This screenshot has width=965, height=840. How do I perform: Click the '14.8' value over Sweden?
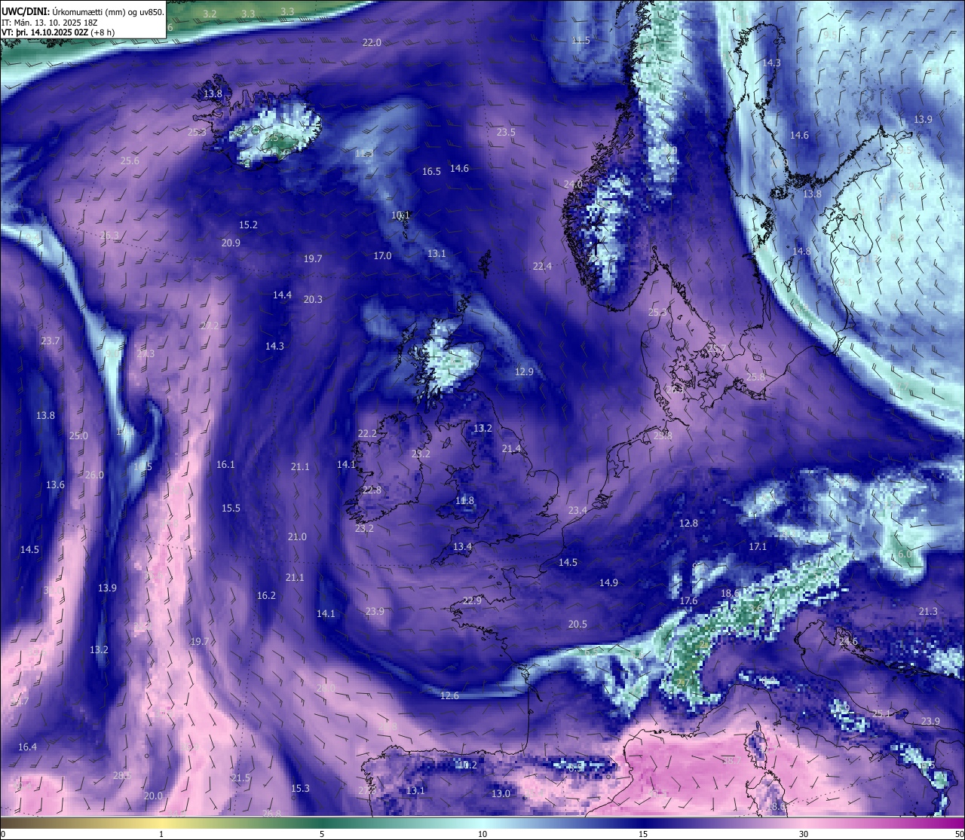point(801,251)
